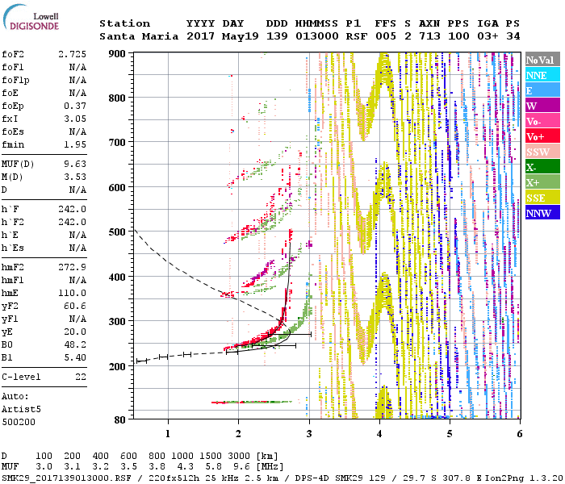Click the 013000 time stamp

(x=316, y=37)
